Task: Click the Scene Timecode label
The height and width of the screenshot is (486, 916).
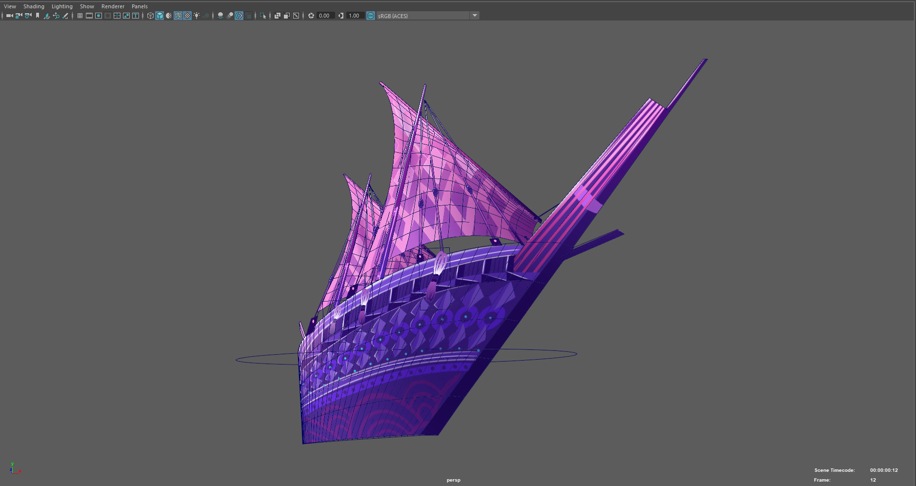Action: point(835,470)
